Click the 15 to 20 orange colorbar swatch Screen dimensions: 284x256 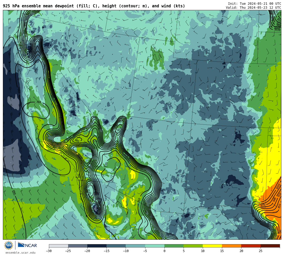coord(232,246)
